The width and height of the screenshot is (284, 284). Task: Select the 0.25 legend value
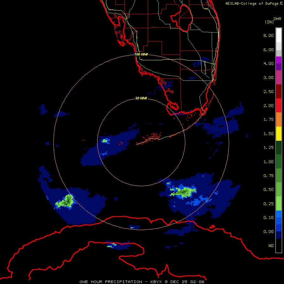269,204
